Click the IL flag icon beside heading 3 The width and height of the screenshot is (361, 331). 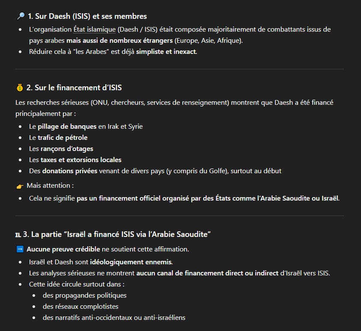(18, 235)
